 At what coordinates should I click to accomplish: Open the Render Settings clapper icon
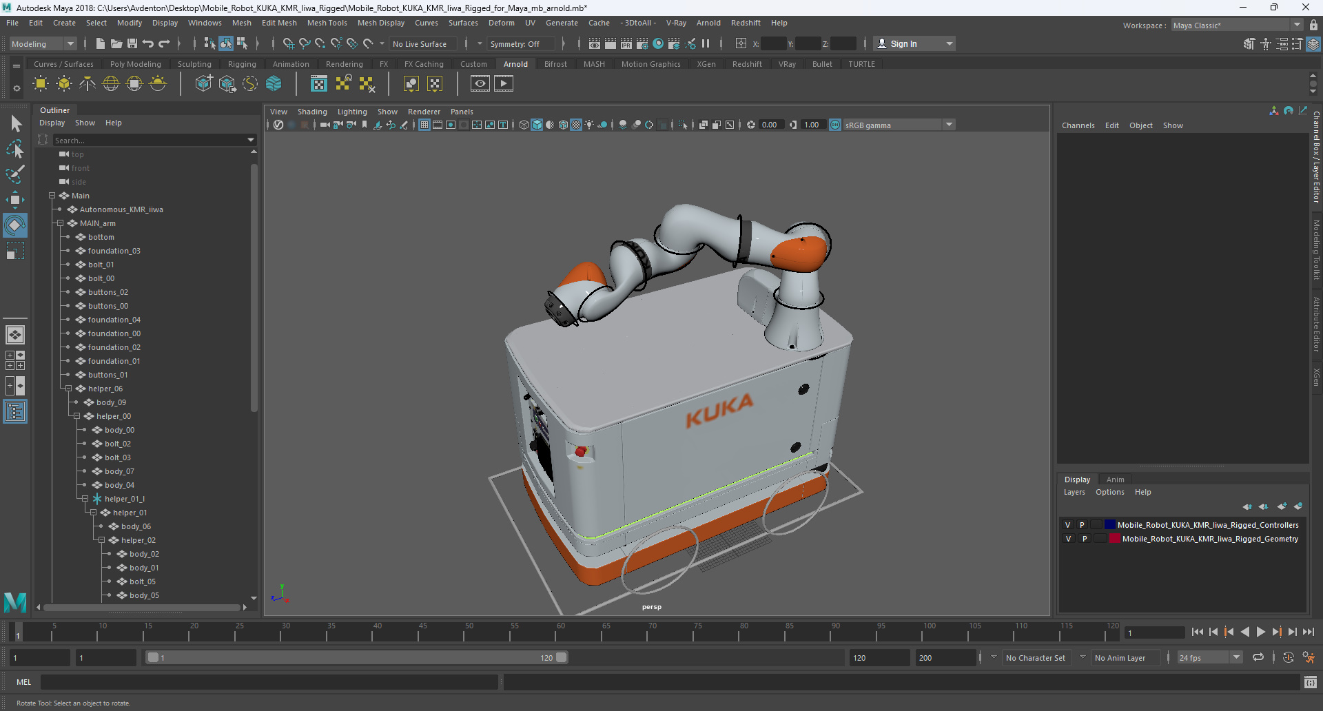[642, 43]
